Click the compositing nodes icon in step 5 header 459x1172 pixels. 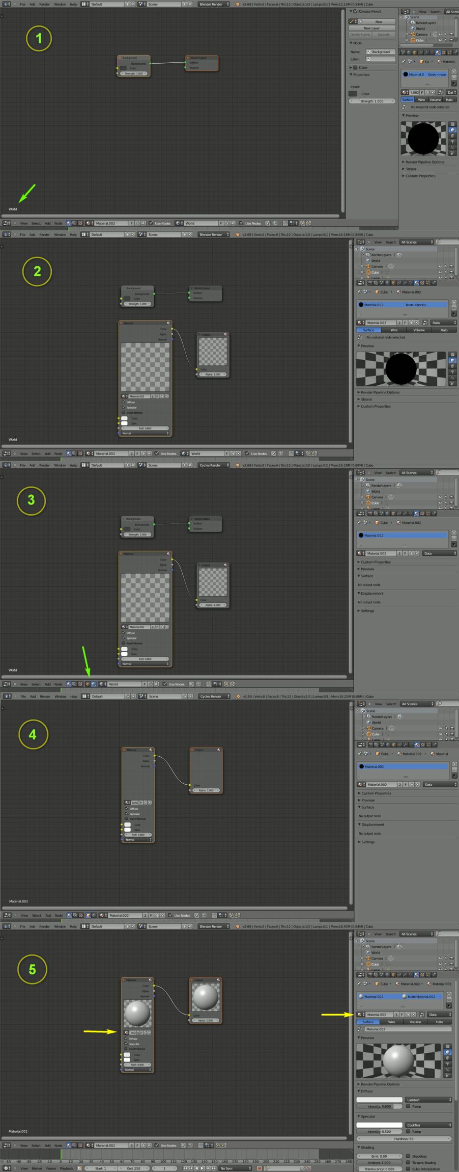(74, 1145)
